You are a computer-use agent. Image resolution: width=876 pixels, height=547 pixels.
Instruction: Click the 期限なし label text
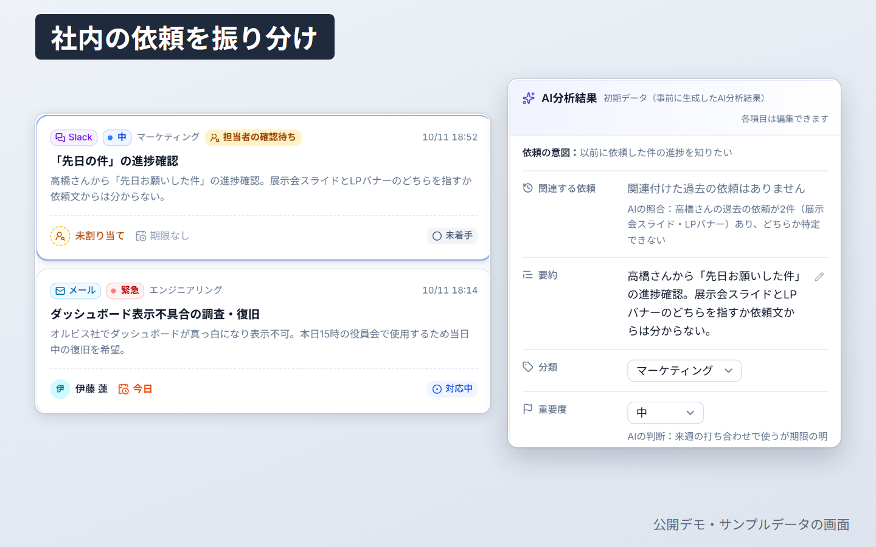coord(170,236)
